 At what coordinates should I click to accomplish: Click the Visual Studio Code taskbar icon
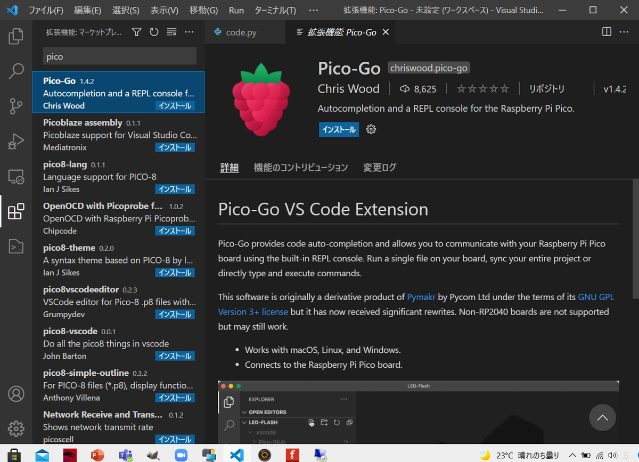point(236,455)
